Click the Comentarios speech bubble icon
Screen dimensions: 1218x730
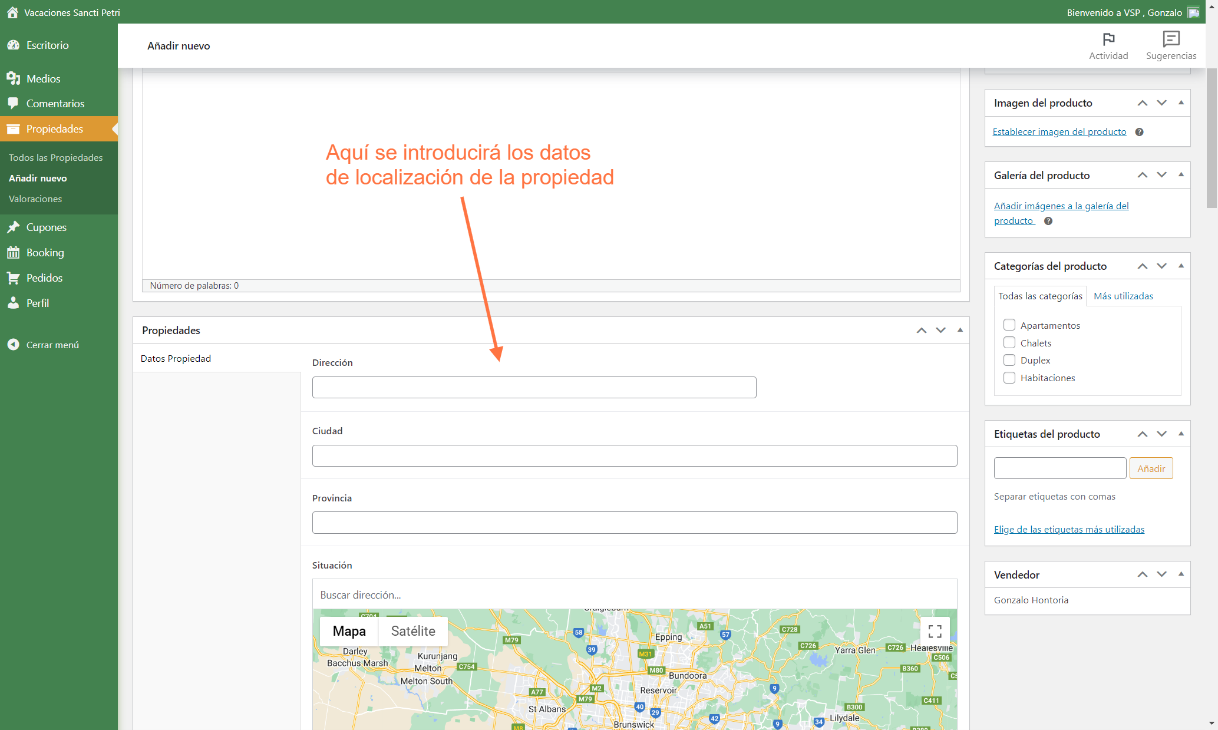[x=13, y=103]
